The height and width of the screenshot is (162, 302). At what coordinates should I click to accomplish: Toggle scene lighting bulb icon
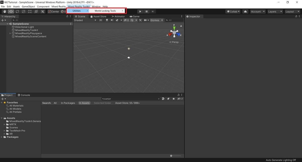(x=107, y=20)
